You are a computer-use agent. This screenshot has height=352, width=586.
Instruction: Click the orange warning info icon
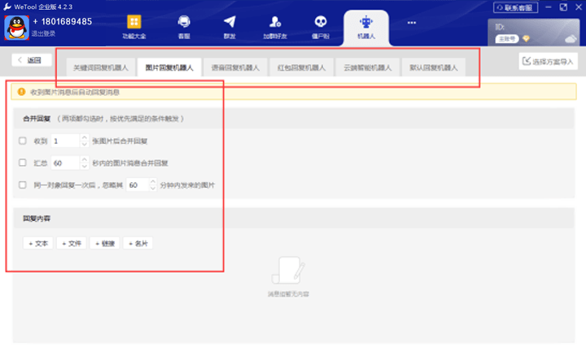(21, 91)
